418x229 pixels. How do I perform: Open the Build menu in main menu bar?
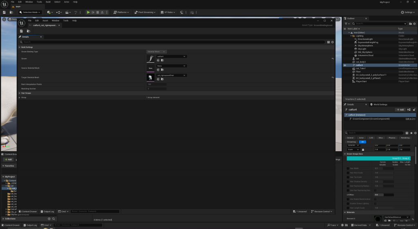(48, 2)
